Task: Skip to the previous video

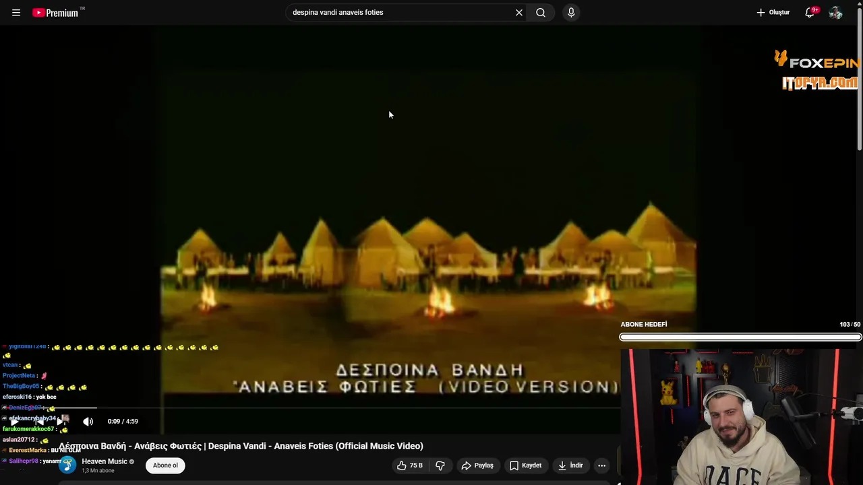Action: [x=39, y=422]
